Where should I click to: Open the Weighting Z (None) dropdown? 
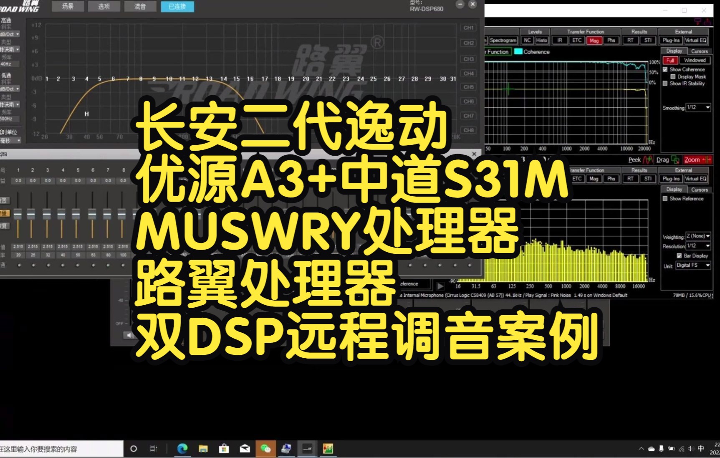click(698, 236)
